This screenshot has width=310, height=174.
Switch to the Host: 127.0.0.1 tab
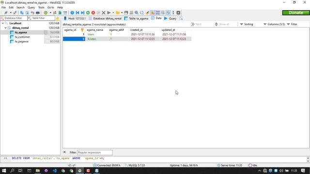(75, 18)
